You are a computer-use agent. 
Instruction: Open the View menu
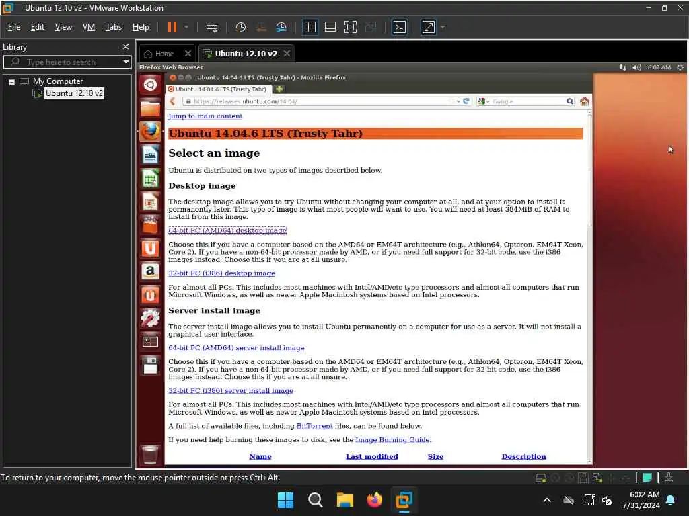coord(63,27)
